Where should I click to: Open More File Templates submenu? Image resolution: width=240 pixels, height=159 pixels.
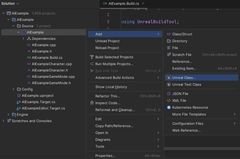[x=202, y=114]
